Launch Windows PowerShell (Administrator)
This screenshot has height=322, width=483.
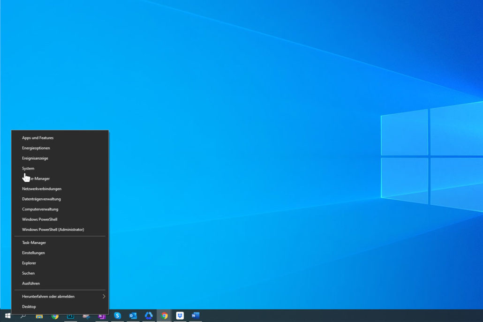53,229
